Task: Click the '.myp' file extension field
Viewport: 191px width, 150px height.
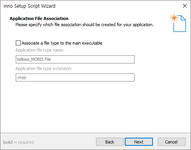Action: (x=75, y=77)
